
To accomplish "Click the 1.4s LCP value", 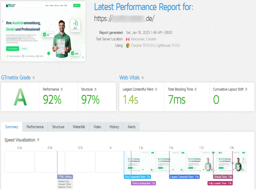I will pos(131,100).
